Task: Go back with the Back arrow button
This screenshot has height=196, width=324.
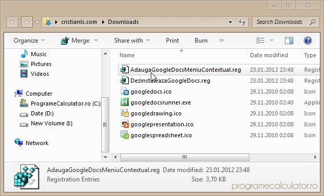Action: [x=12, y=22]
